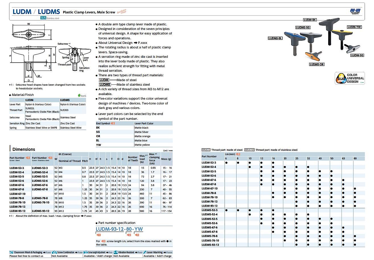Viewport: 374px width, 260px height.
Task: Click LUDMS-67-6 row in Lm table
Action: pyautogui.click(x=283, y=228)
